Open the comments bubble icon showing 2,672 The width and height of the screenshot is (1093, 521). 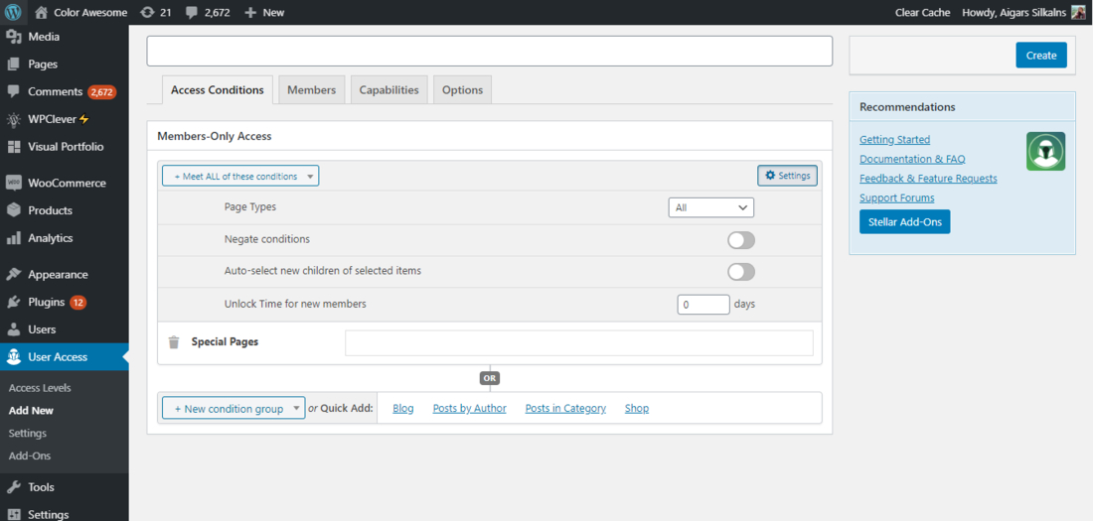coord(192,13)
